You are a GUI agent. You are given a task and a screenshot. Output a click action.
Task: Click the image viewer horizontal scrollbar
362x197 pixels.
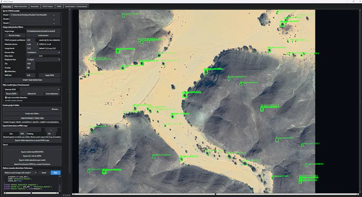pos(216,194)
